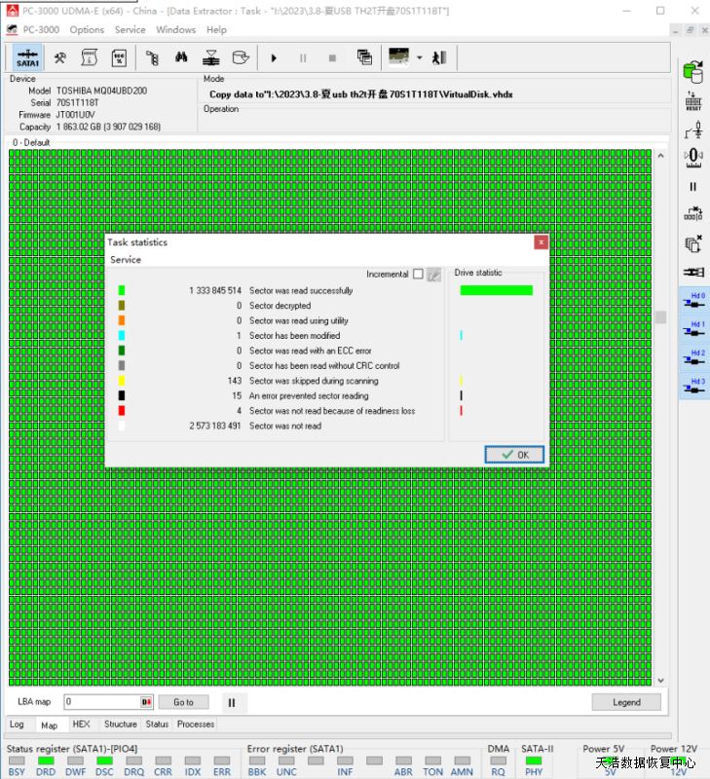Toggle Hd 1 head selection

(x=694, y=329)
